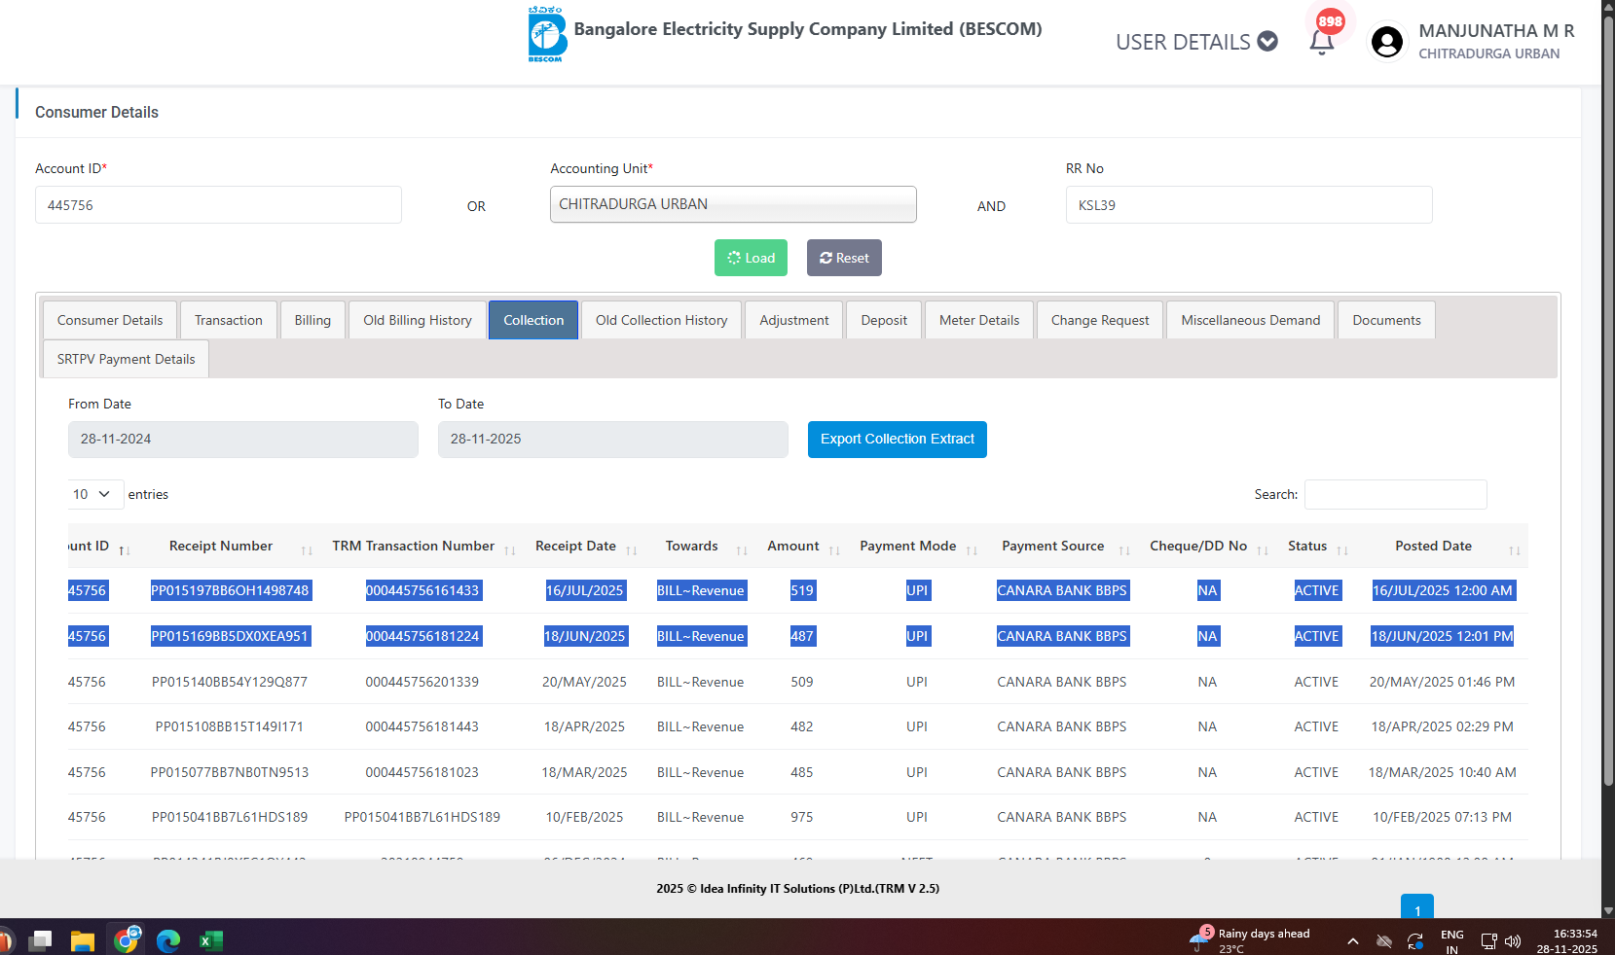The width and height of the screenshot is (1615, 955).
Task: Open Microsoft Edge from the taskbar
Action: click(168, 940)
